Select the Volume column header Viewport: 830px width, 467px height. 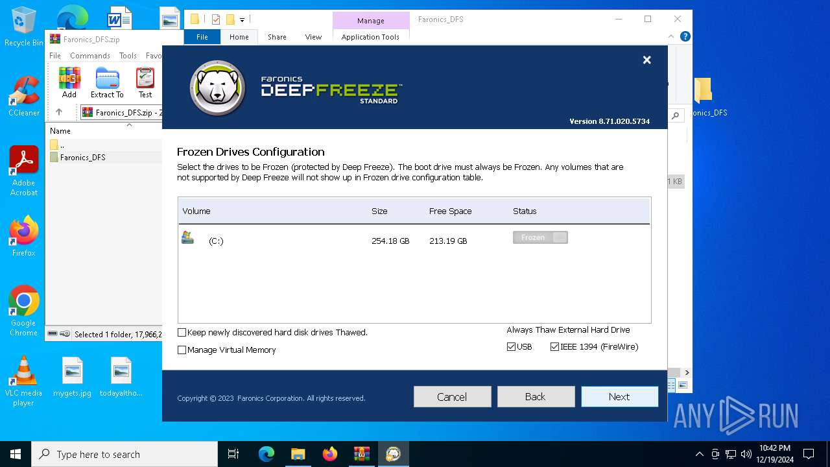click(196, 211)
